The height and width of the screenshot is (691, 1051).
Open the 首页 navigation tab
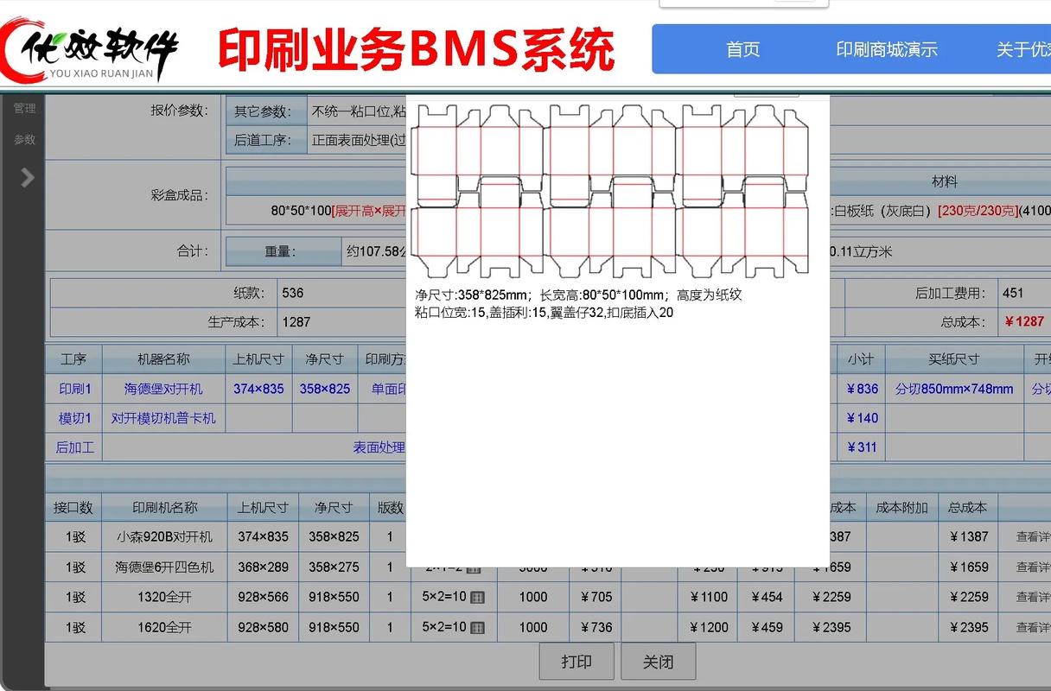coord(742,49)
